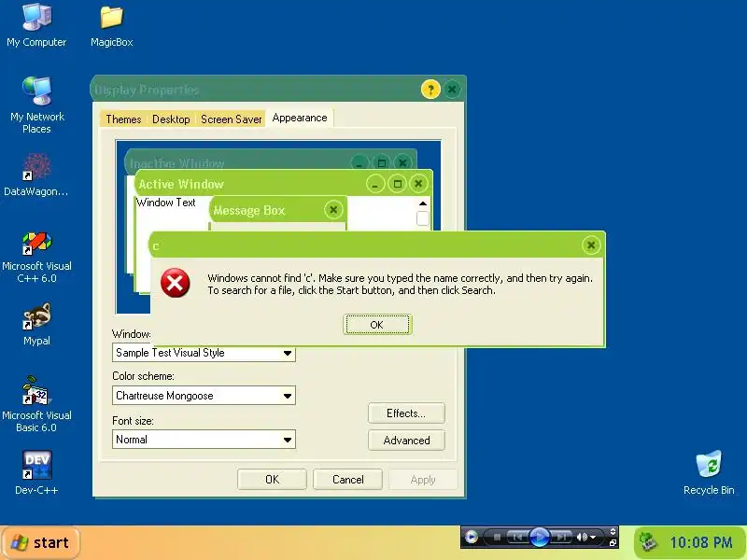Click the preview scrollbar thumb

[x=423, y=218]
